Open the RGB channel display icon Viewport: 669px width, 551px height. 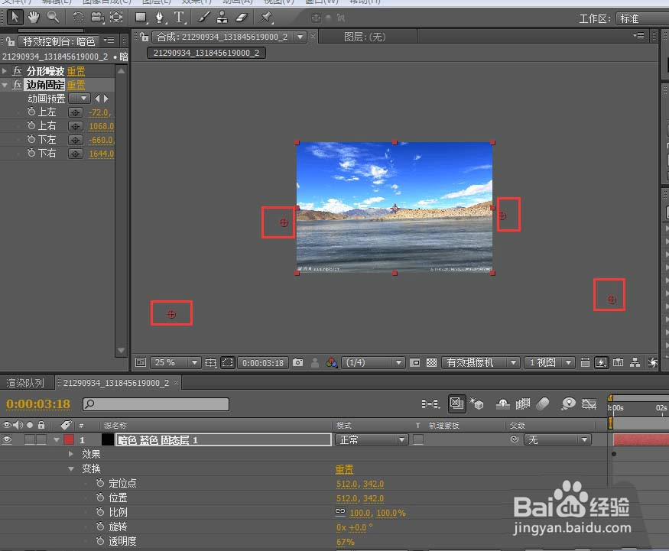pyautogui.click(x=332, y=362)
